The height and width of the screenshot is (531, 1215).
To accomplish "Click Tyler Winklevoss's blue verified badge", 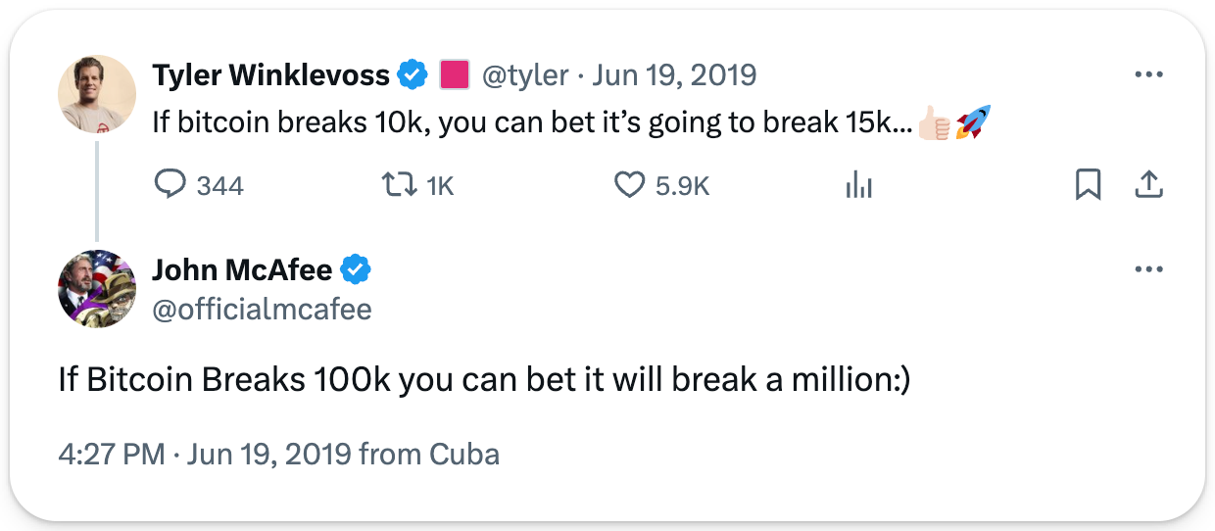I will coord(412,74).
